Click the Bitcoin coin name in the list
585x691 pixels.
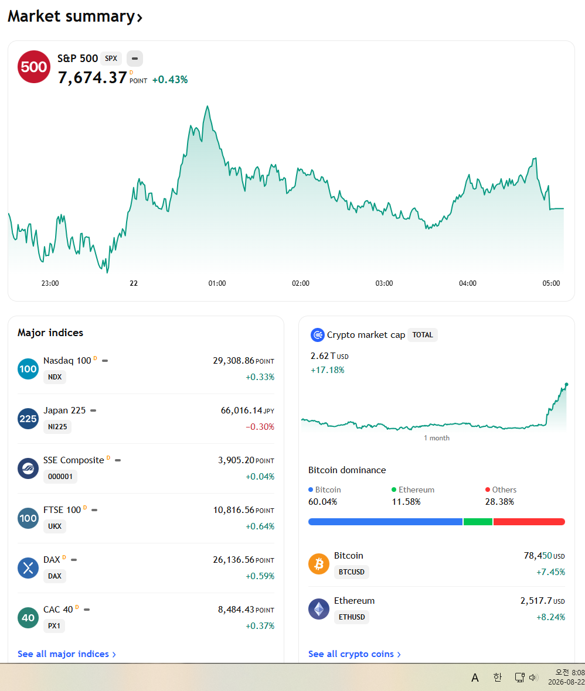click(349, 556)
